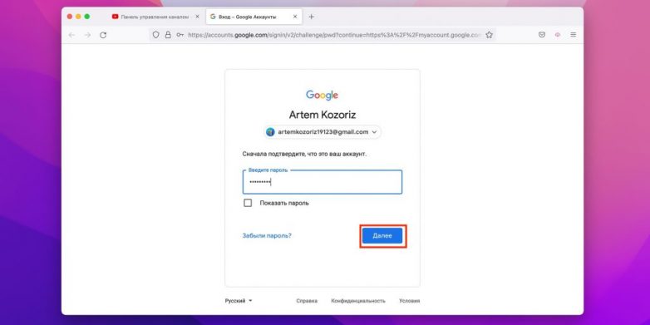This screenshot has height=325, width=650.
Task: Close the Вход – Google Аккаунты tab
Action: point(295,17)
